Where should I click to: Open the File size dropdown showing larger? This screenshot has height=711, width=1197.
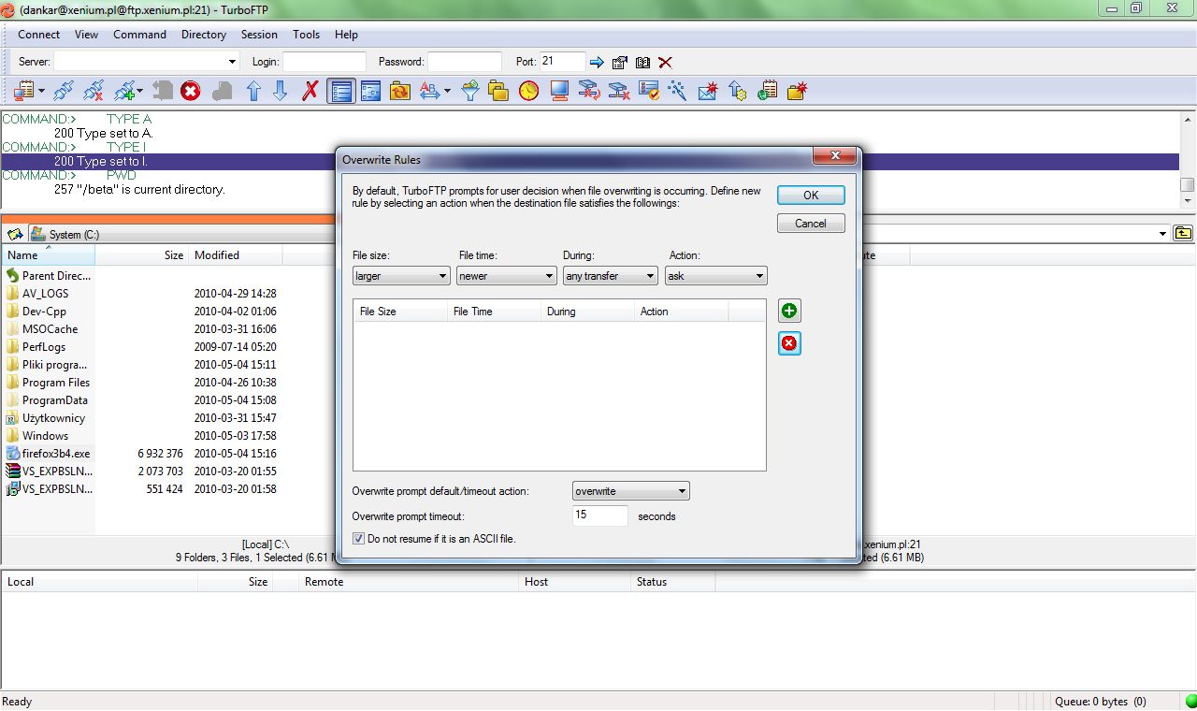click(401, 276)
